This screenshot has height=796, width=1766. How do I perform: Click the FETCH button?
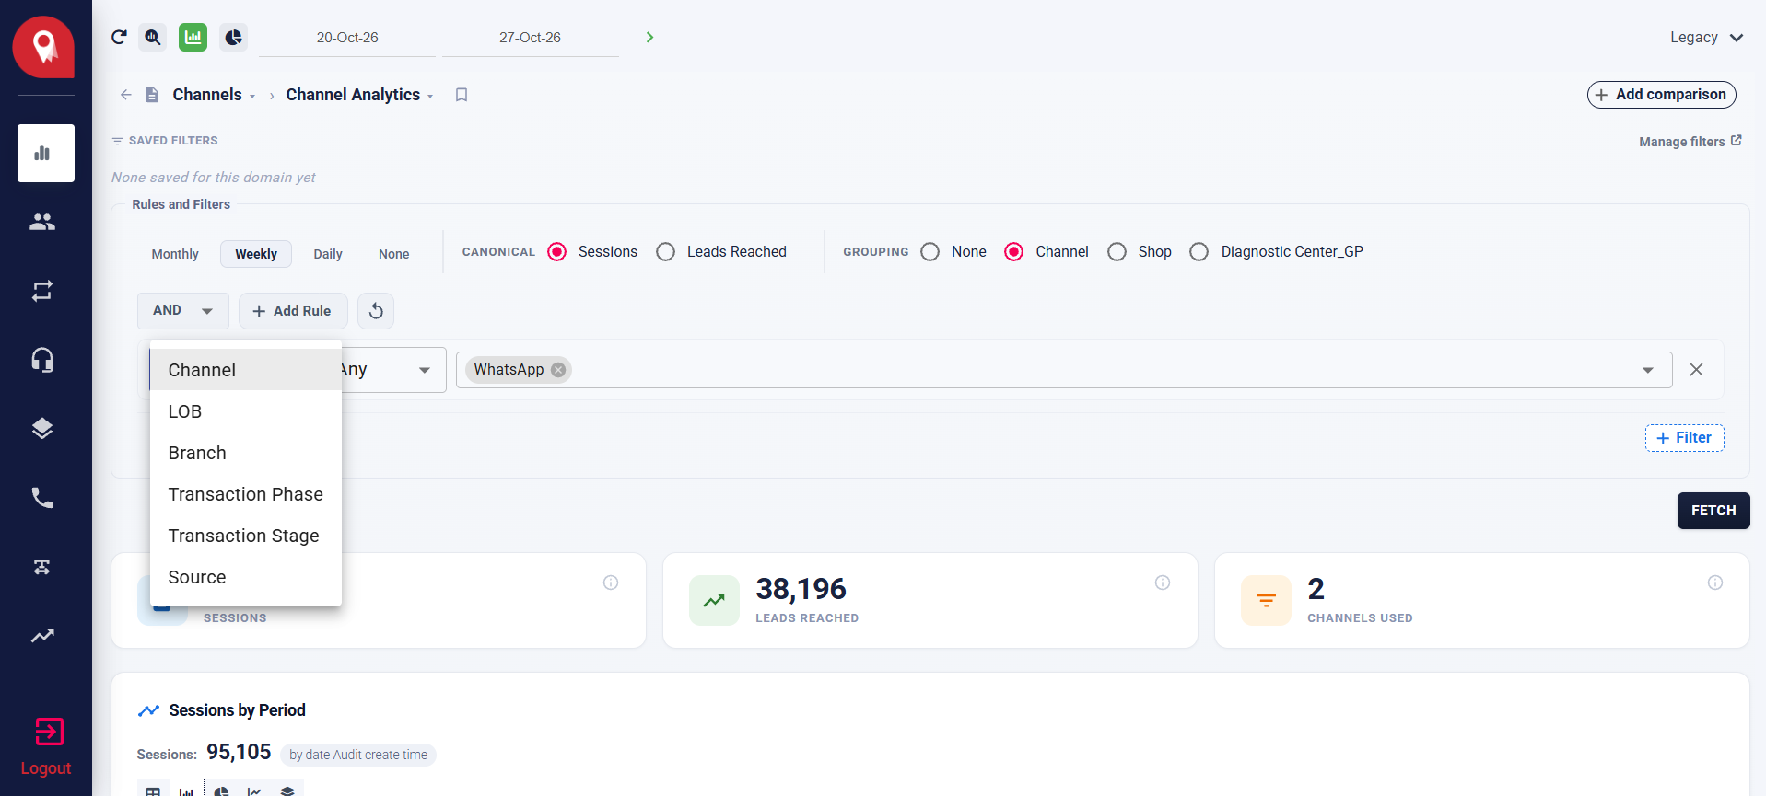pos(1713,511)
